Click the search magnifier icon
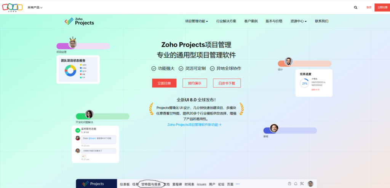The width and height of the screenshot is (390, 188). pyautogui.click(x=356, y=8)
